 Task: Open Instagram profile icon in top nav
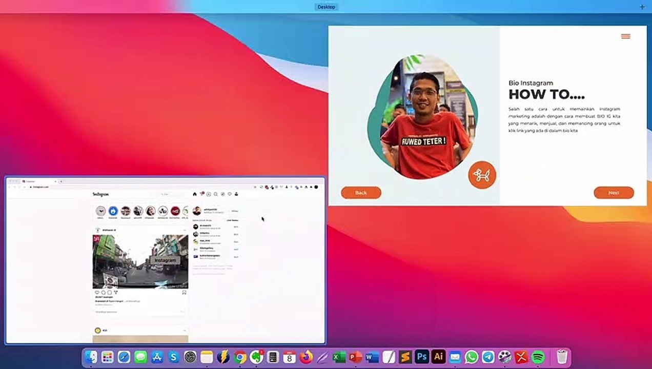click(x=236, y=194)
